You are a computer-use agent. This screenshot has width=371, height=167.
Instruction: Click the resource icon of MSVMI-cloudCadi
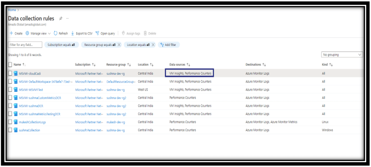pyautogui.click(x=16, y=73)
